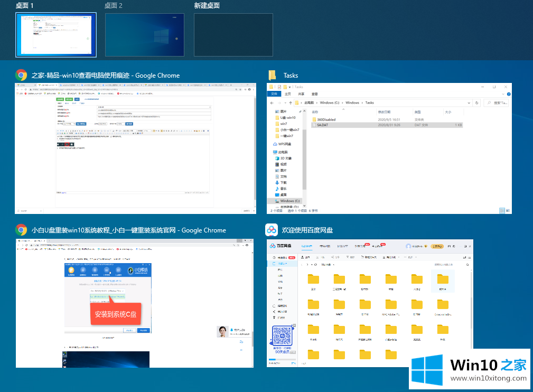Image resolution: width=533 pixels, height=392 pixels.
Task: Click refresh icon in Baidu Netdisk path bar
Action: tap(316, 265)
